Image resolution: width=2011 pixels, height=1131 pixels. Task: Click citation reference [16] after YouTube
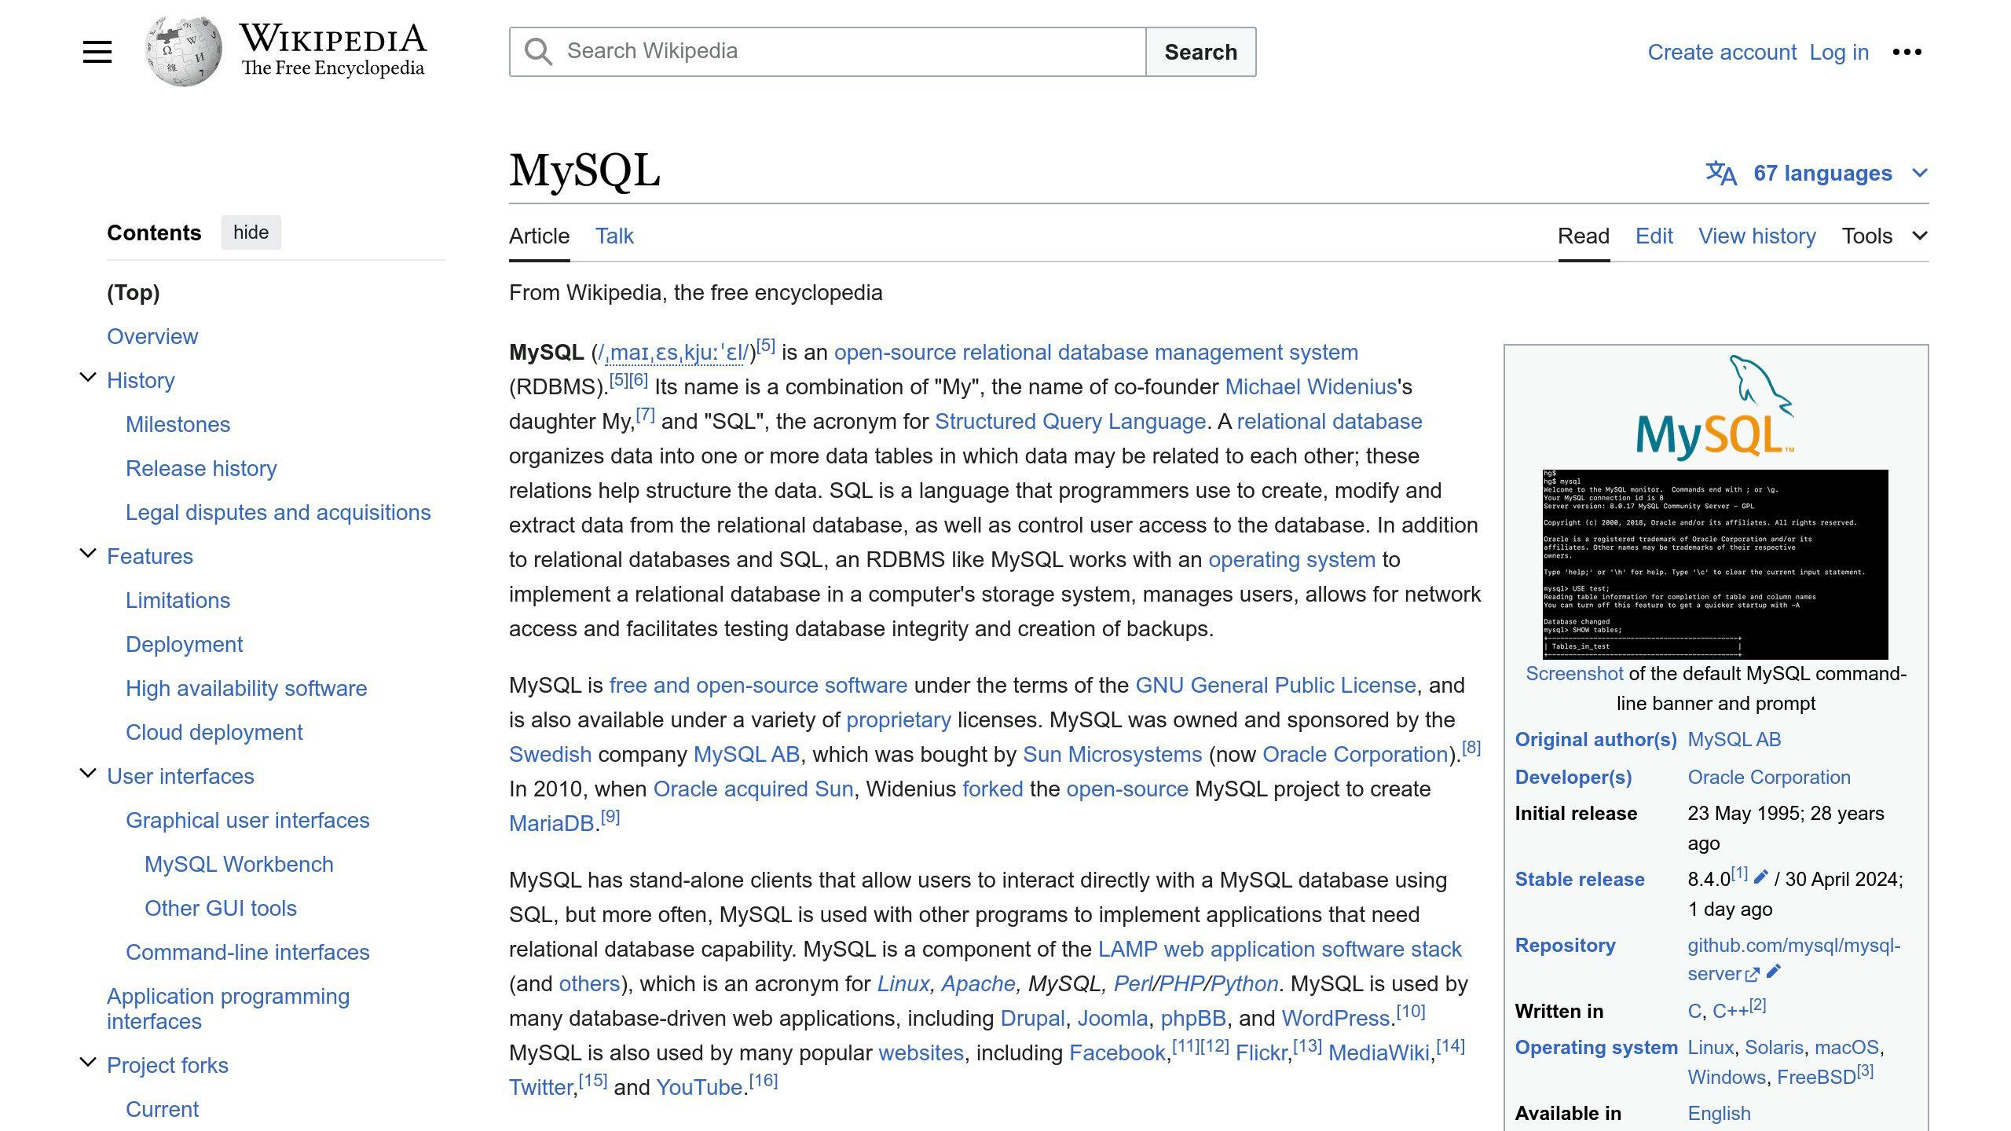(764, 1081)
